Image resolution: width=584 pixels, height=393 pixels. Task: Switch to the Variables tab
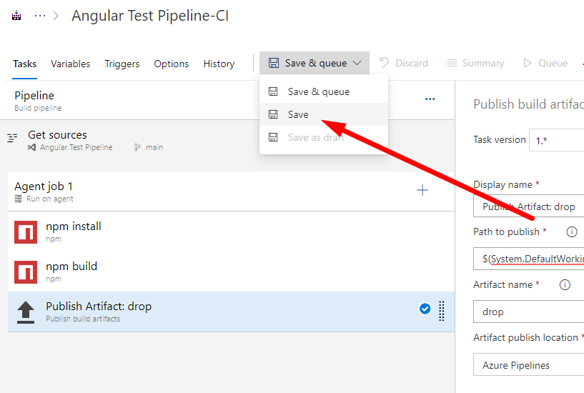pos(70,64)
